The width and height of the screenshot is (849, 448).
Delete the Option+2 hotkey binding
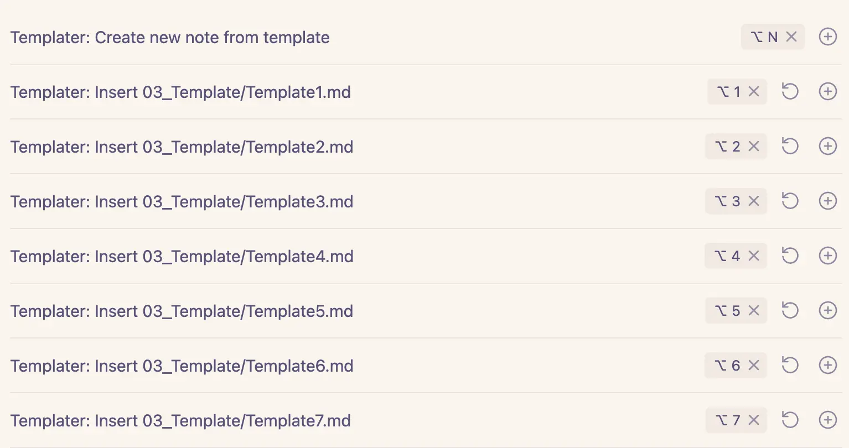coord(754,147)
